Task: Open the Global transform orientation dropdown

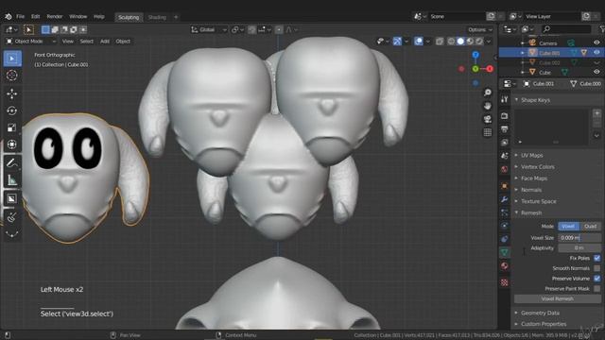Action: tap(209, 29)
